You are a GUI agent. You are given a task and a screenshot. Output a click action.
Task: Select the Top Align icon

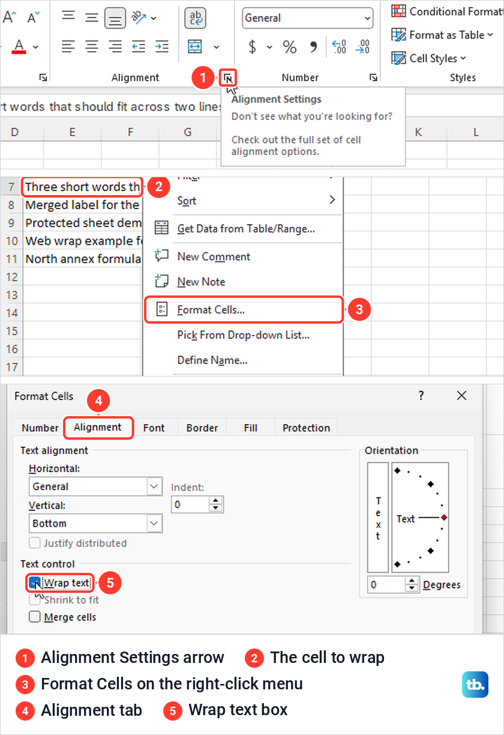pos(69,17)
